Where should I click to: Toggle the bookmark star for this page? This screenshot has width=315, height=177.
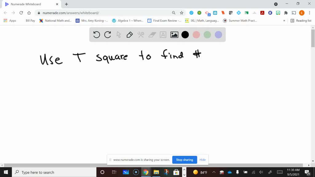click(x=181, y=13)
